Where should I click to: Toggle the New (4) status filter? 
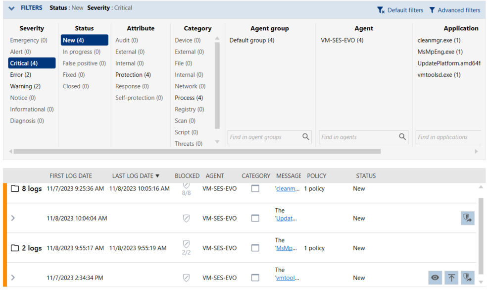(x=84, y=40)
